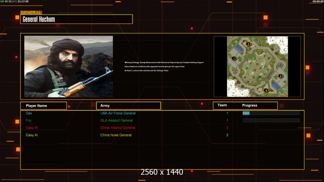Click the Winning Strategy description text
Screen dimensions: 324x182
(164, 62)
